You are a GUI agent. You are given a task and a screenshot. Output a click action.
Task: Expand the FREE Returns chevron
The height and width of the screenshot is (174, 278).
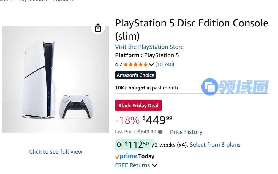point(155,165)
